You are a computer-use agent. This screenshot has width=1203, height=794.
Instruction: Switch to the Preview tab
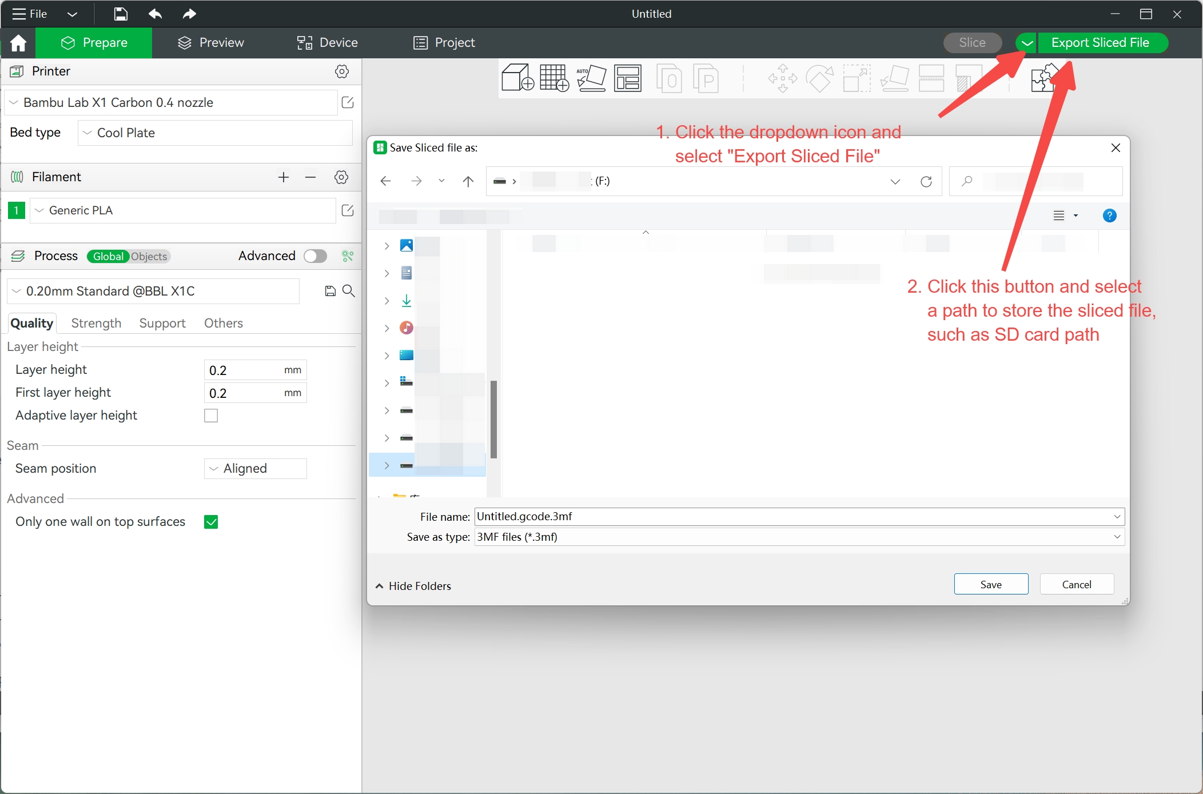pos(210,43)
